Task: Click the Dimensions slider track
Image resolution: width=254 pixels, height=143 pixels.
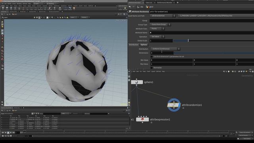Action: click(214, 53)
